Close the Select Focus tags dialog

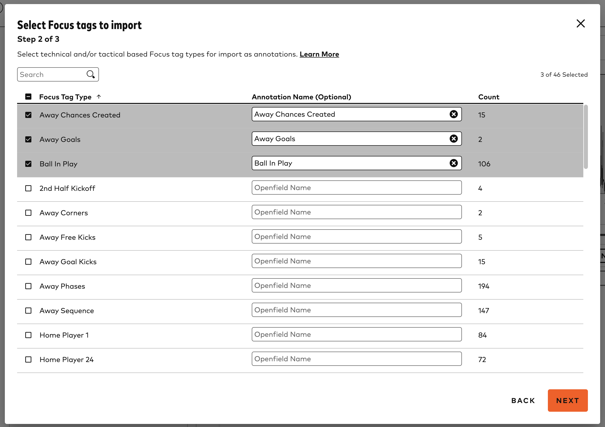[581, 23]
